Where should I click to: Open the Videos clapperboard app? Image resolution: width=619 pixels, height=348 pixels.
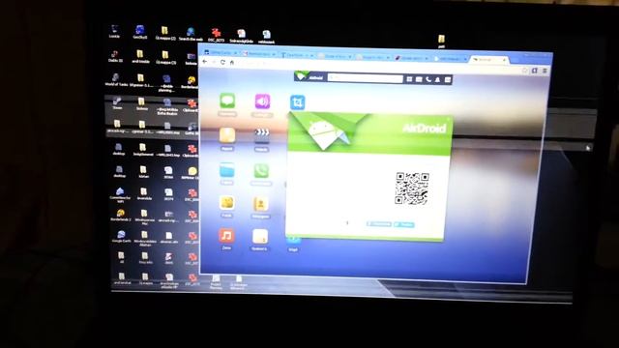pos(262,135)
